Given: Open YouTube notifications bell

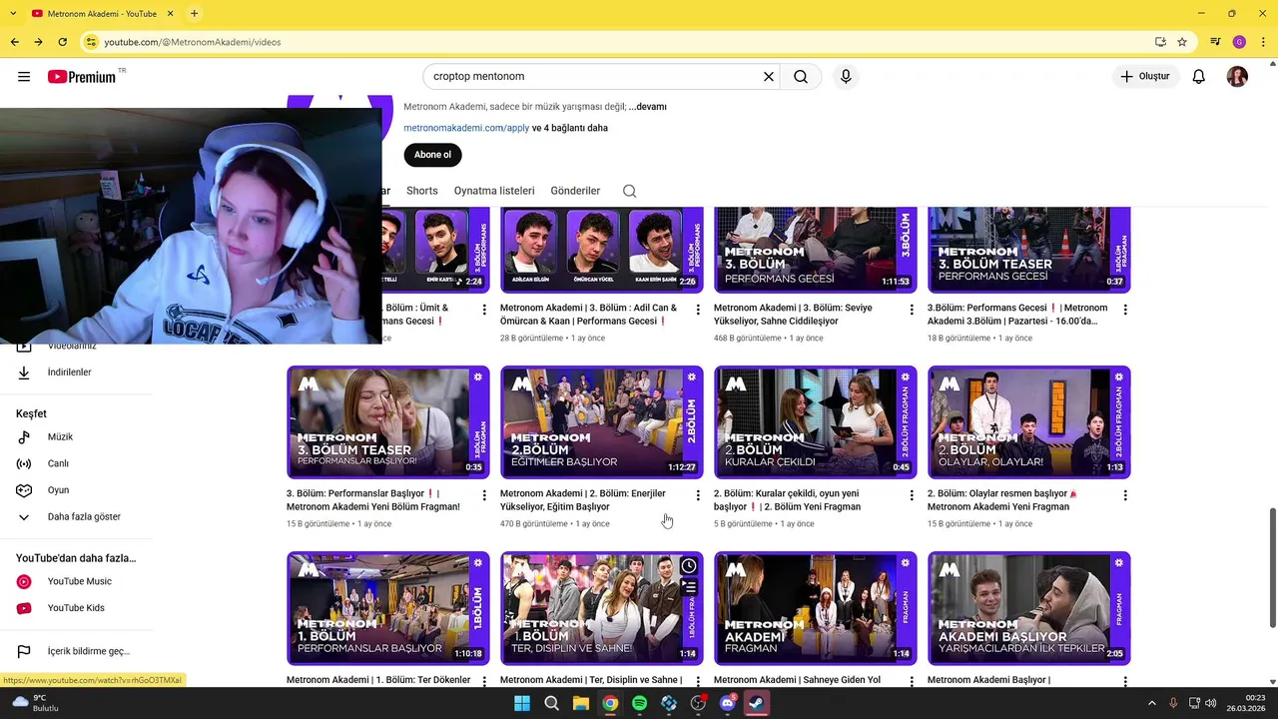Looking at the screenshot, I should (1199, 76).
